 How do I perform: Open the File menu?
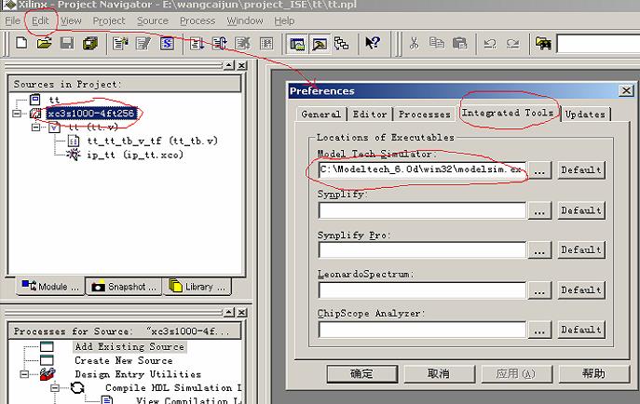pyautogui.click(x=12, y=20)
